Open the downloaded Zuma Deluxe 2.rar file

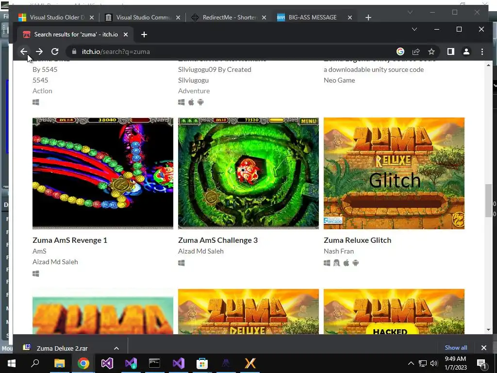pos(62,348)
